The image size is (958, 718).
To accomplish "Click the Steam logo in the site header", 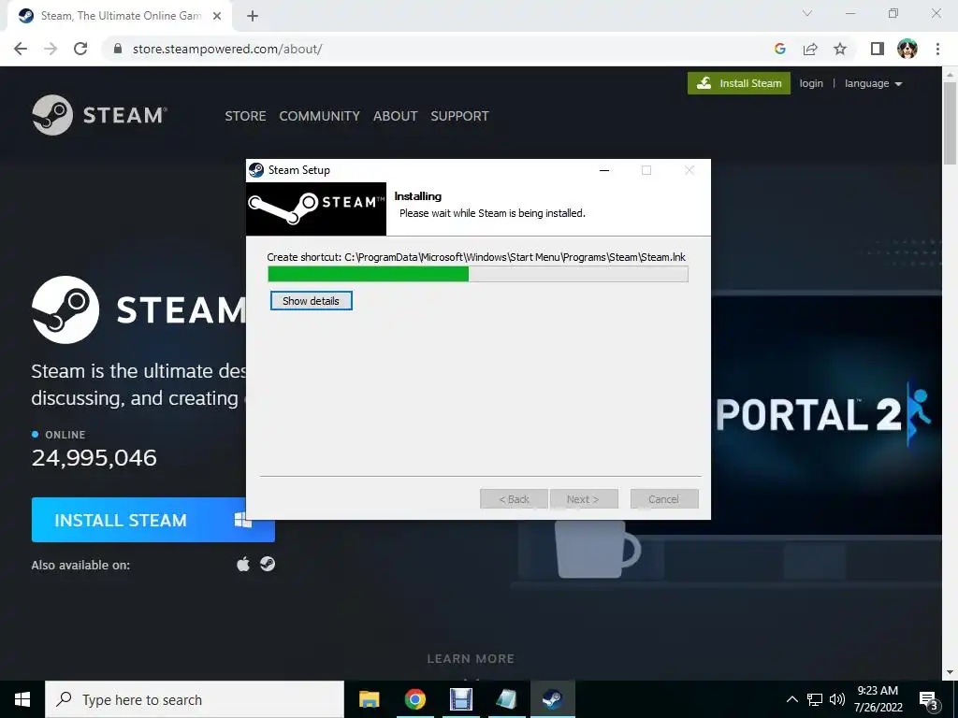I will 99,115.
